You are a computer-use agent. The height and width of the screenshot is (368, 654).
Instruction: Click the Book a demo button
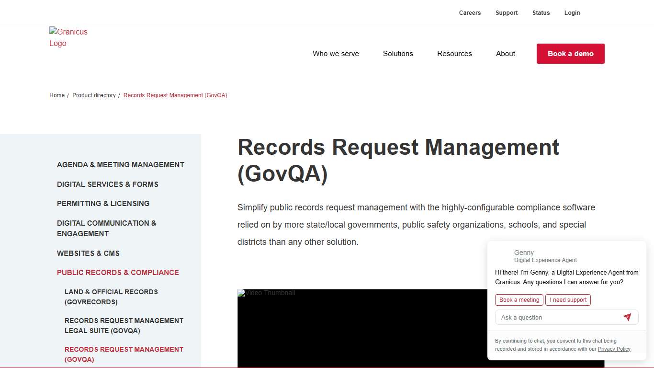570,54
